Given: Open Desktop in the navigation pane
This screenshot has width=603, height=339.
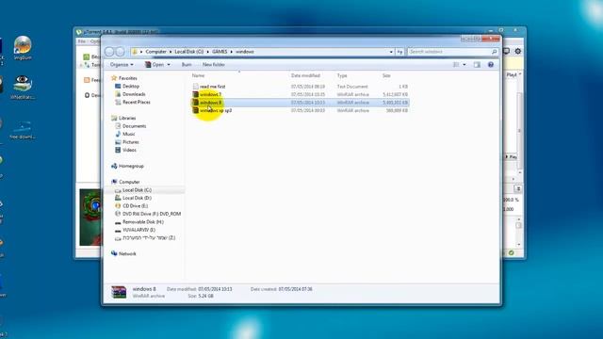Looking at the screenshot, I should (130, 86).
